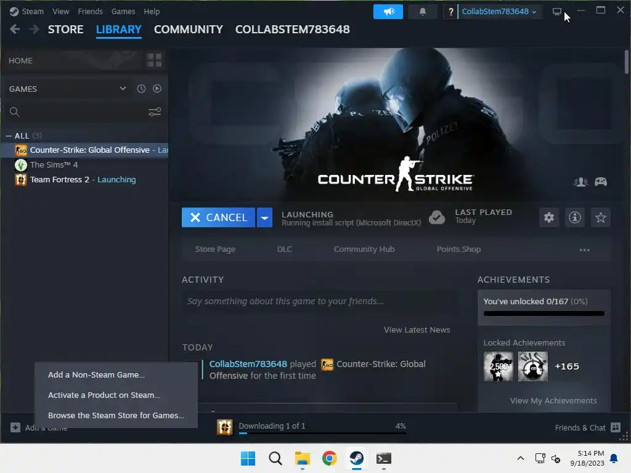Select Browse the Steam Store for Games
The image size is (631, 473).
(116, 415)
